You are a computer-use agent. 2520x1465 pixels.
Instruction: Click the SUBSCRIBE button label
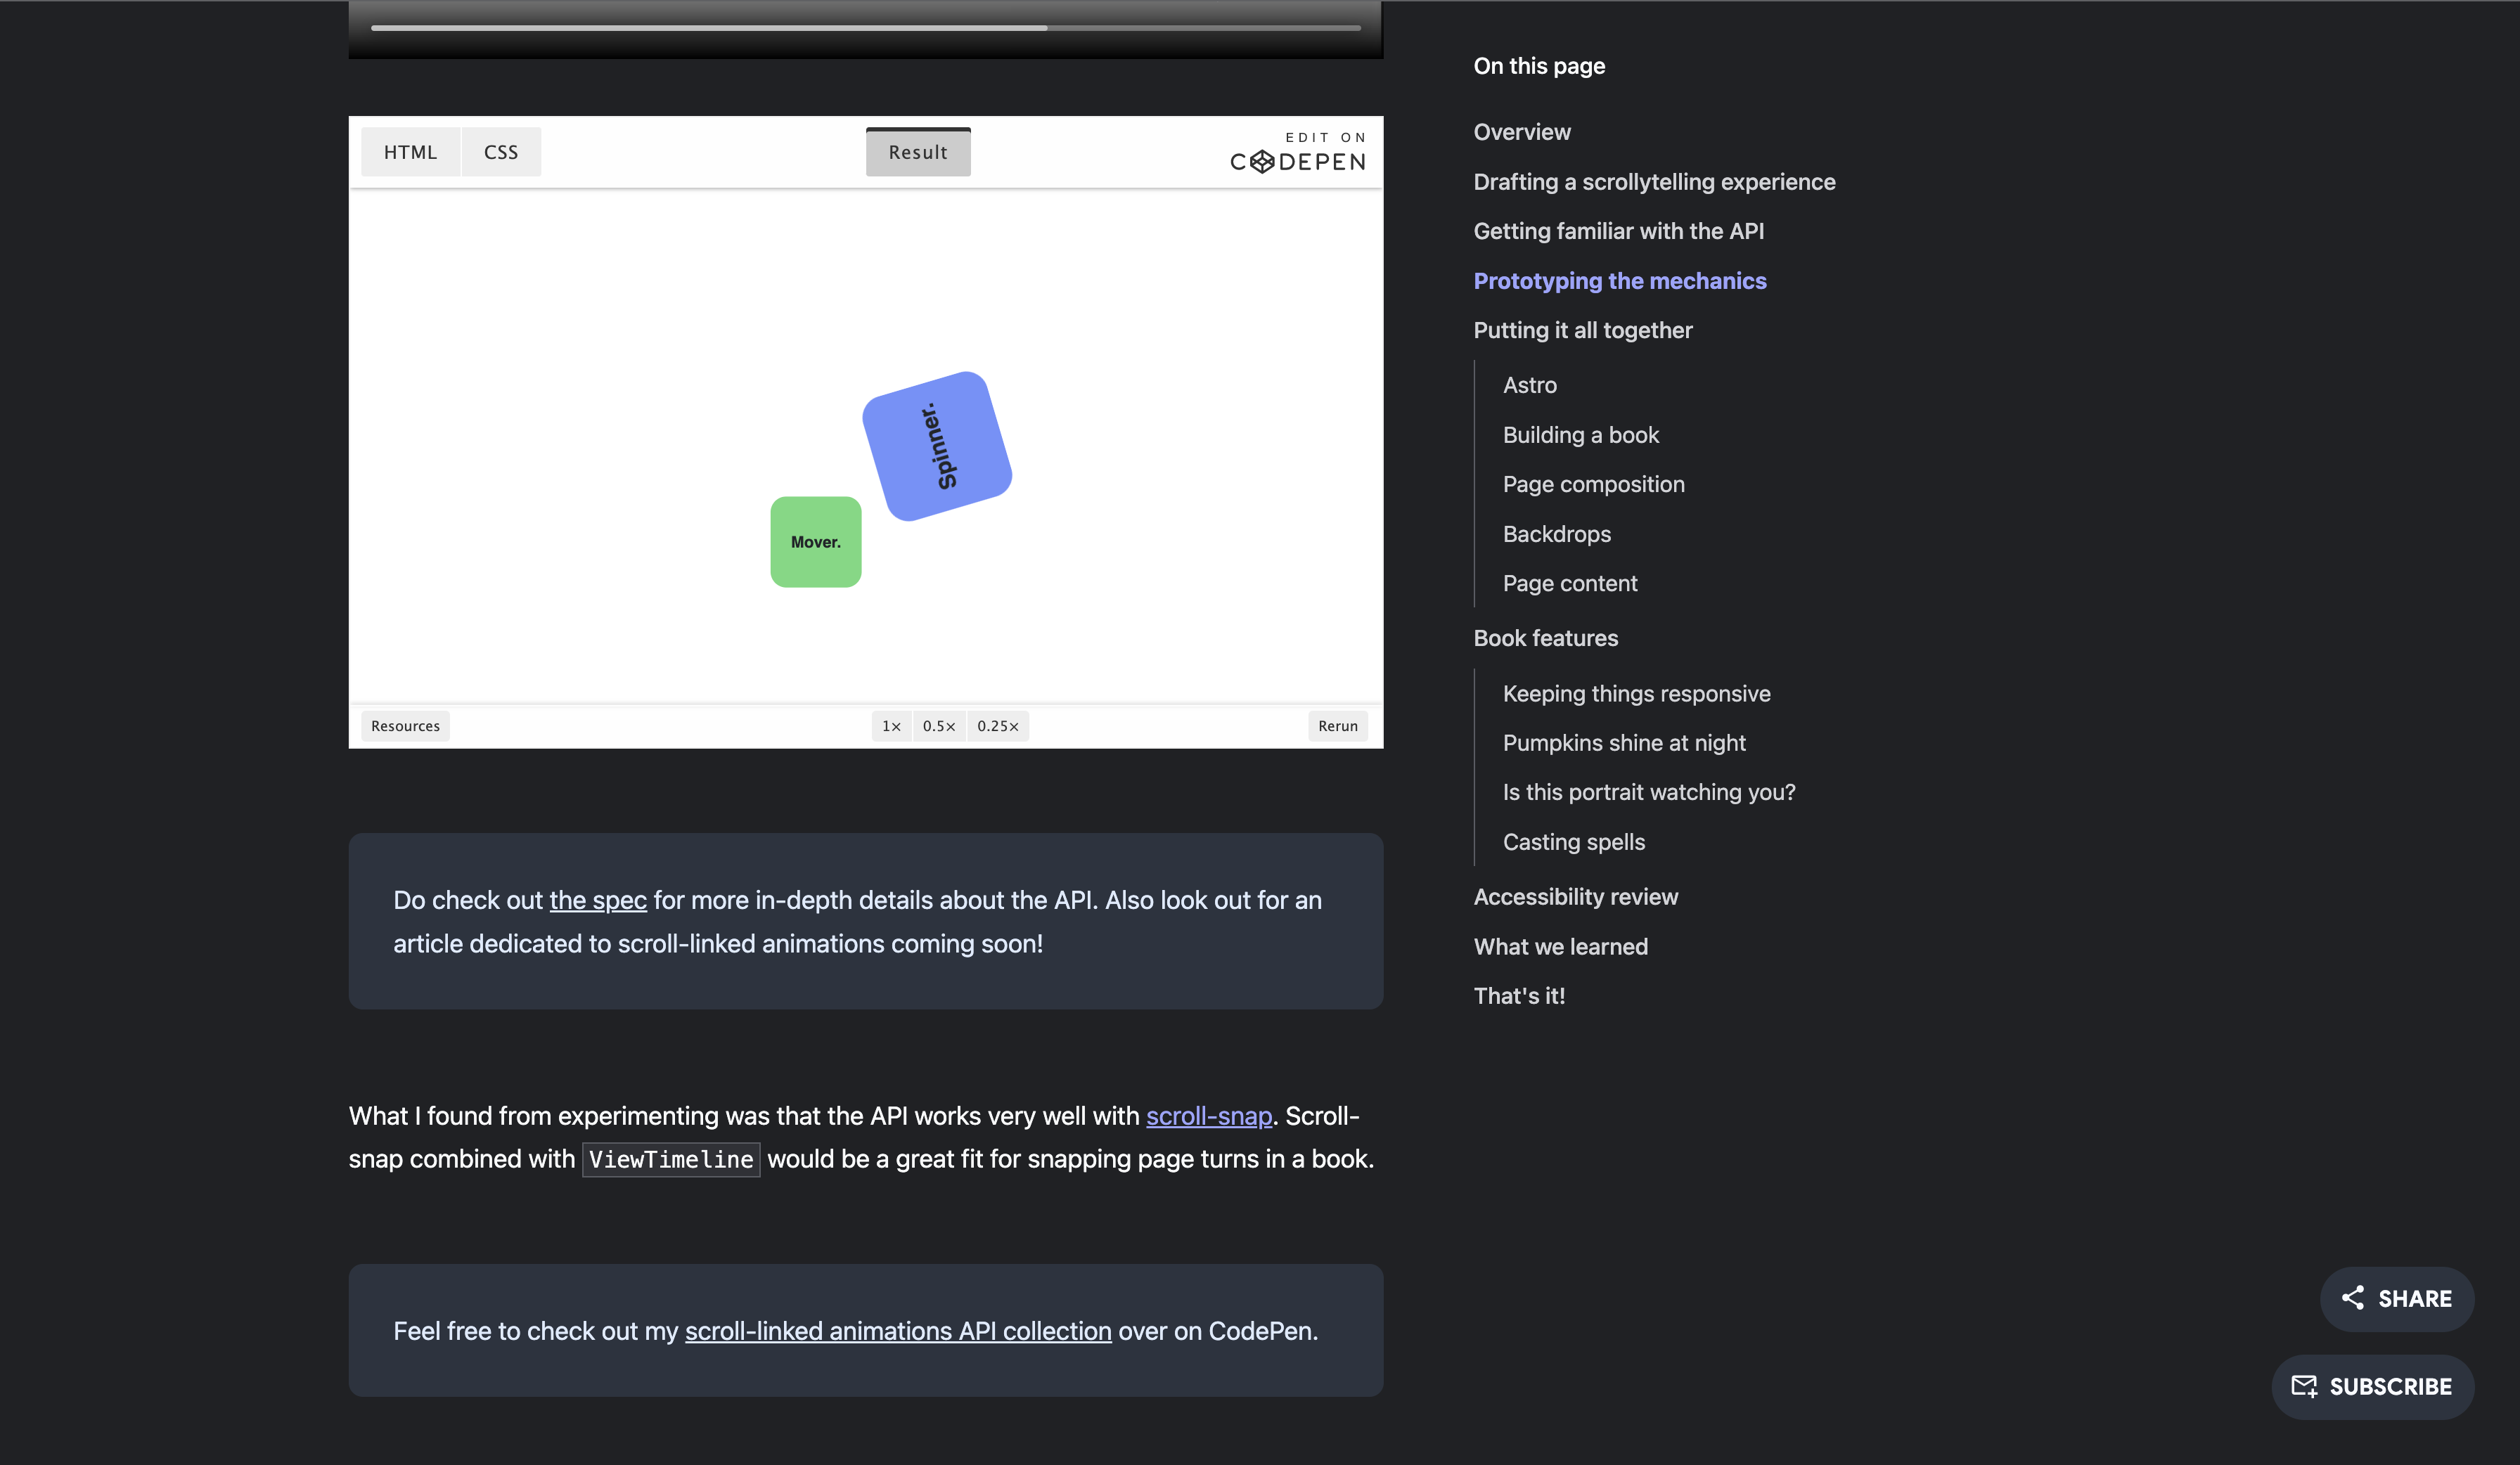[x=2391, y=1387]
